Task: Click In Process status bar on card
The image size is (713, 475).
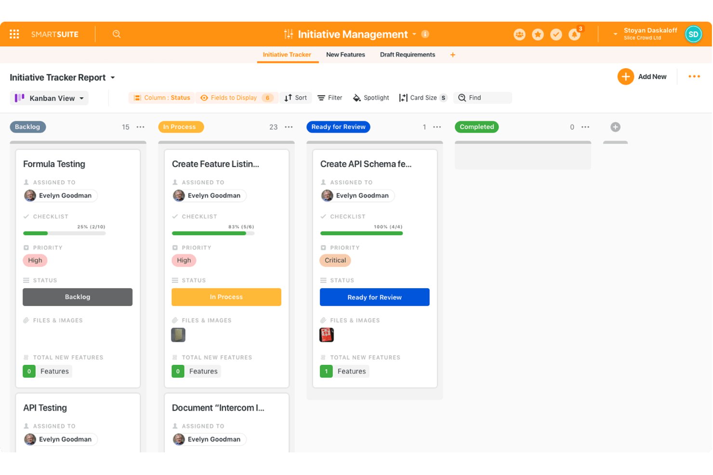Action: pos(226,297)
